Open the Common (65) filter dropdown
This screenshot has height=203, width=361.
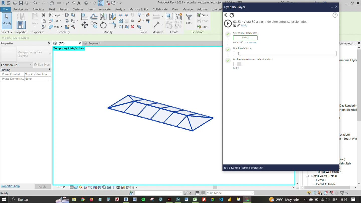click(x=17, y=65)
